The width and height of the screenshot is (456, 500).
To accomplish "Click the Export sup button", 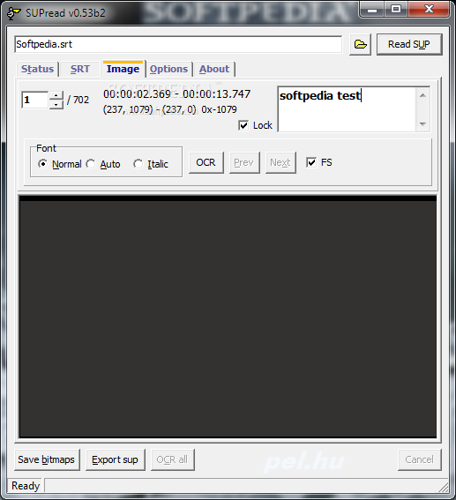I will [116, 459].
